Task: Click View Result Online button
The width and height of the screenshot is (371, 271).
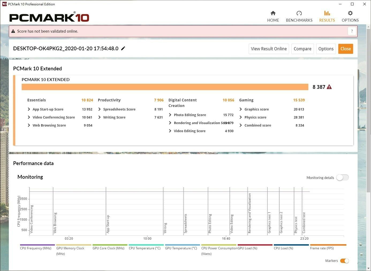Action: 269,49
